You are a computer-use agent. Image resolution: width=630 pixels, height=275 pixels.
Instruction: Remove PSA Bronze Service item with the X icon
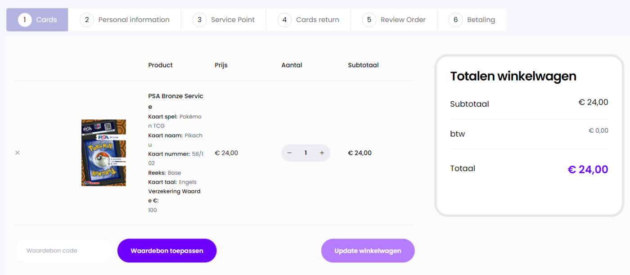(x=18, y=153)
